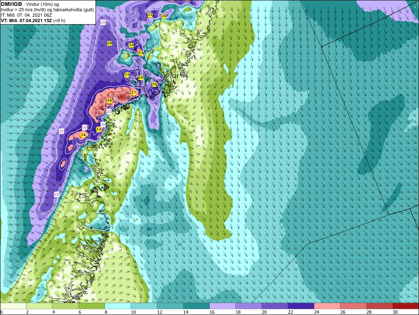
Task: Click the '20' tick on the legend scale
Action: tap(264, 312)
